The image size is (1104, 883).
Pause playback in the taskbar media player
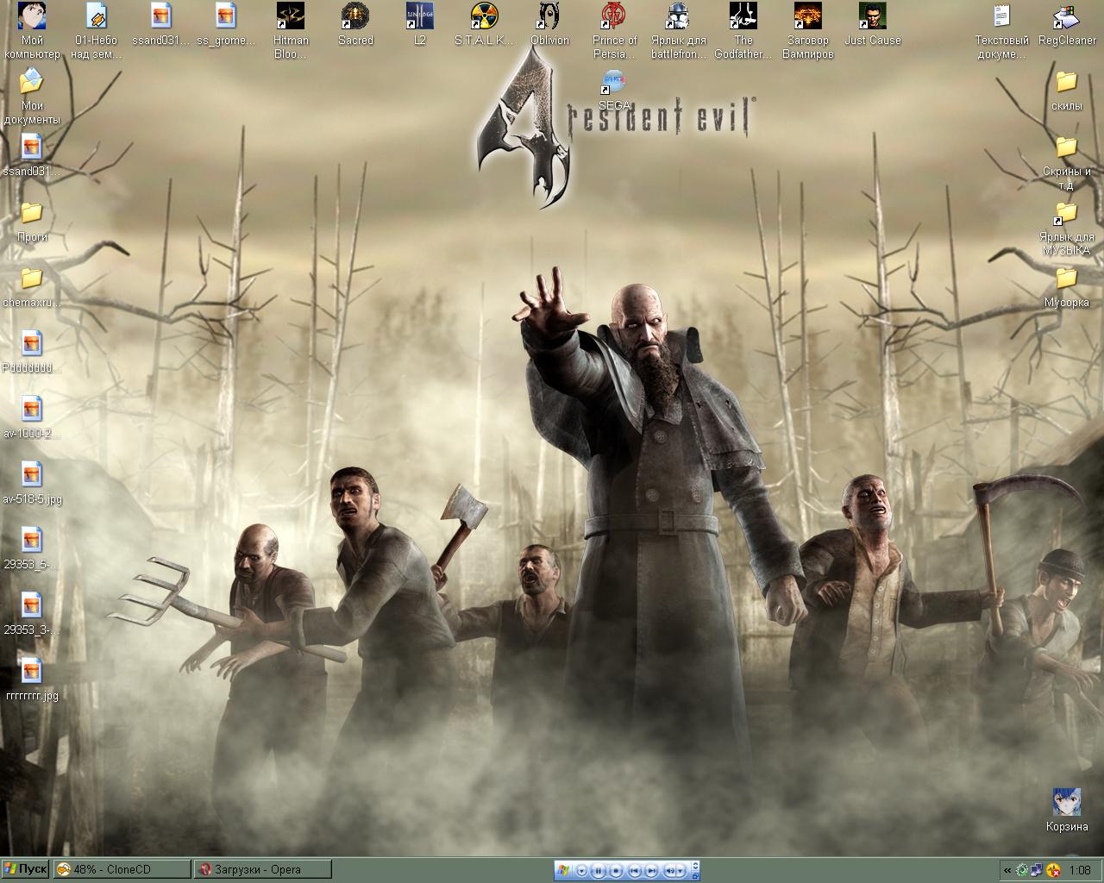(x=599, y=871)
